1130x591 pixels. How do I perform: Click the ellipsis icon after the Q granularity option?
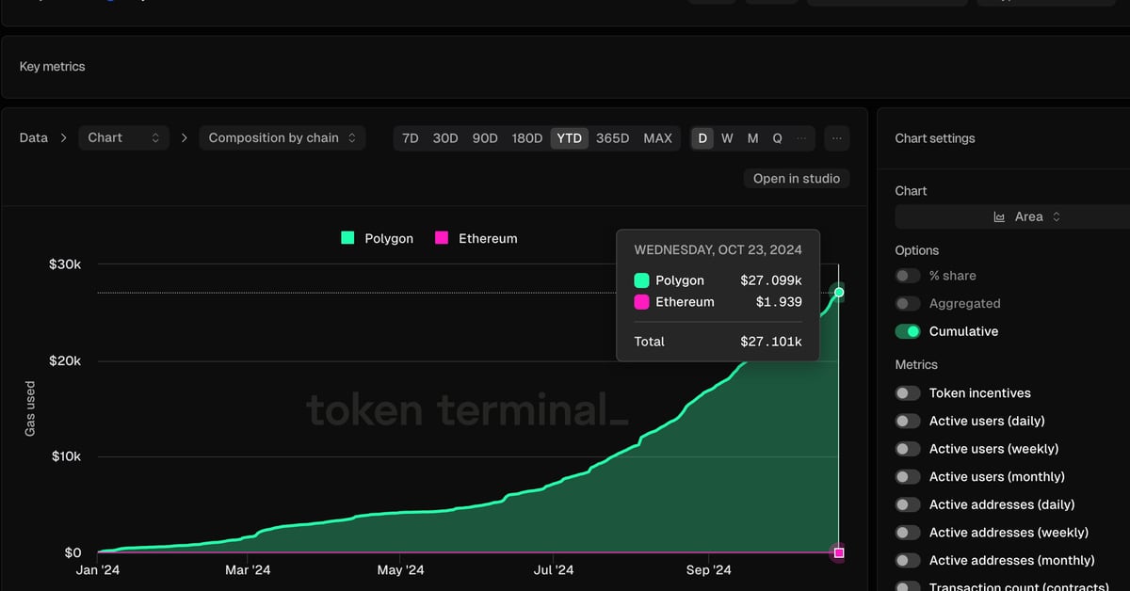pos(801,137)
